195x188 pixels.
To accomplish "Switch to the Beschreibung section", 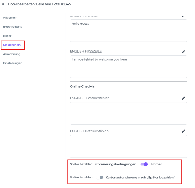I will tap(13, 27).
